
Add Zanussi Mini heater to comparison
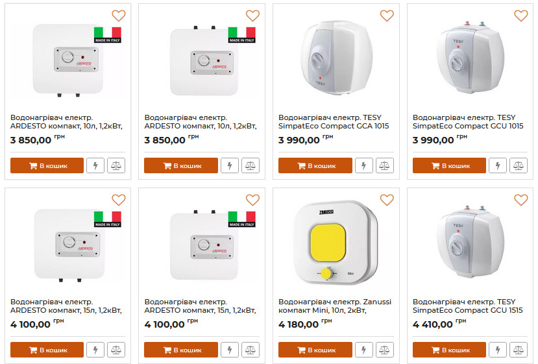(385, 350)
